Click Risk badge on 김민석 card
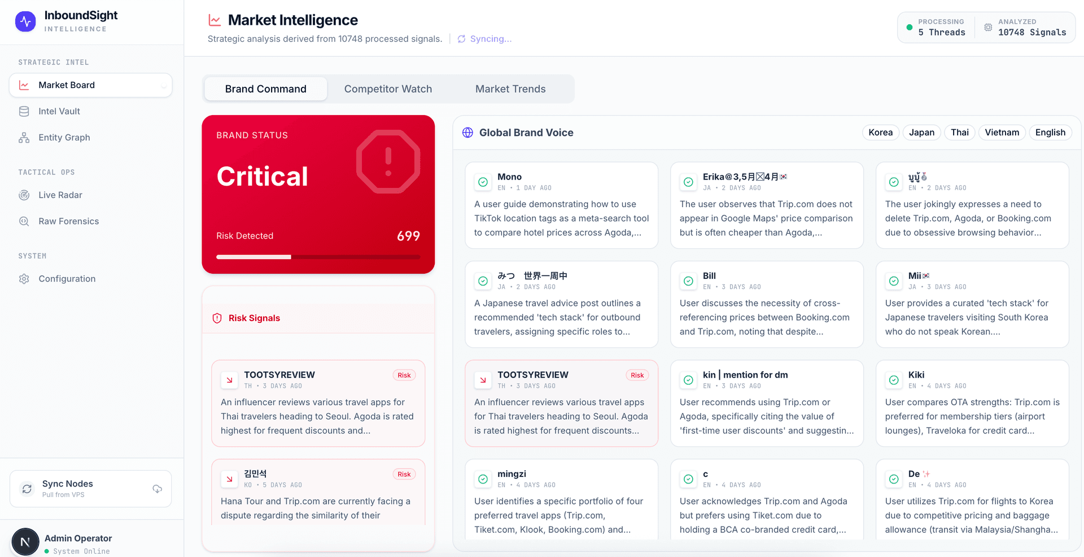1084x557 pixels. pos(404,475)
